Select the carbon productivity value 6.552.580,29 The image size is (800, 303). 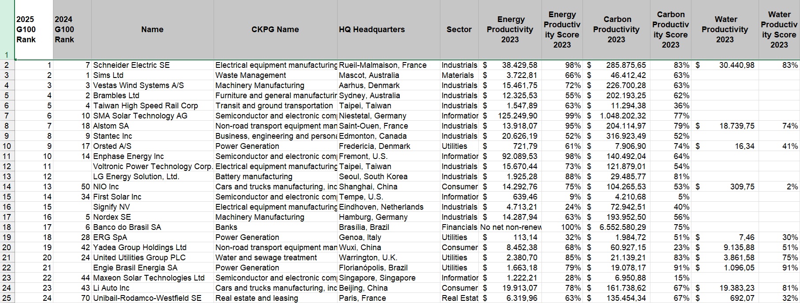(x=616, y=227)
